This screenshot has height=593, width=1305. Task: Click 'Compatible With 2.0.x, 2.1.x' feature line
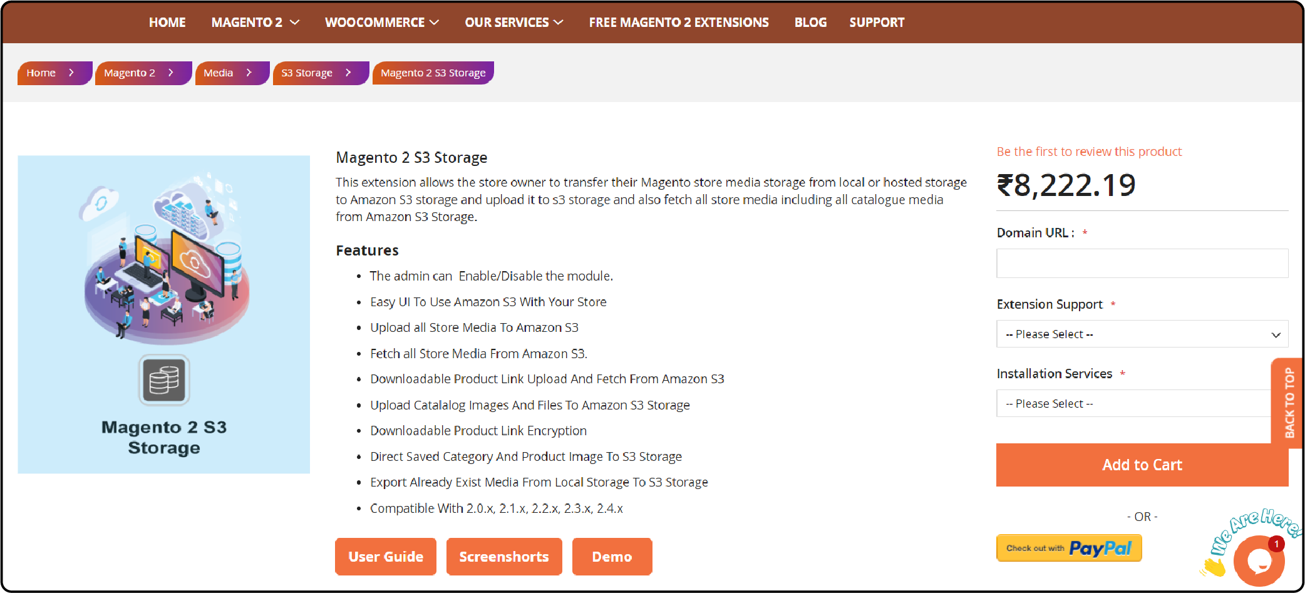point(497,508)
